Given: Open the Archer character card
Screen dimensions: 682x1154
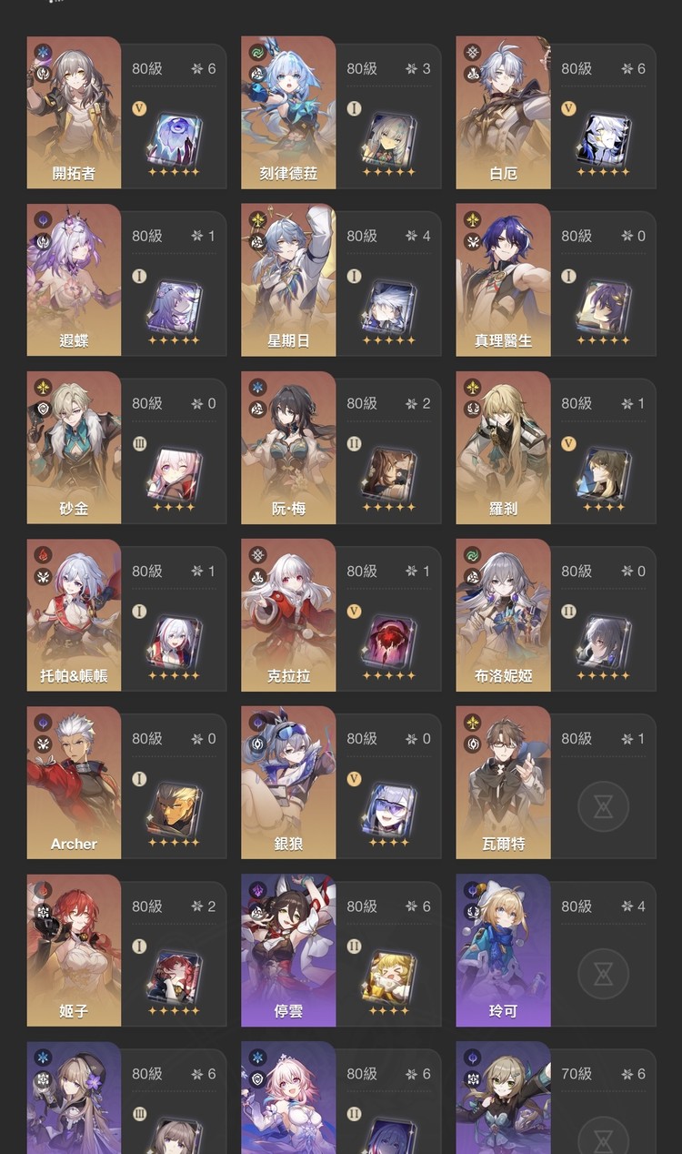Looking at the screenshot, I should (x=74, y=783).
